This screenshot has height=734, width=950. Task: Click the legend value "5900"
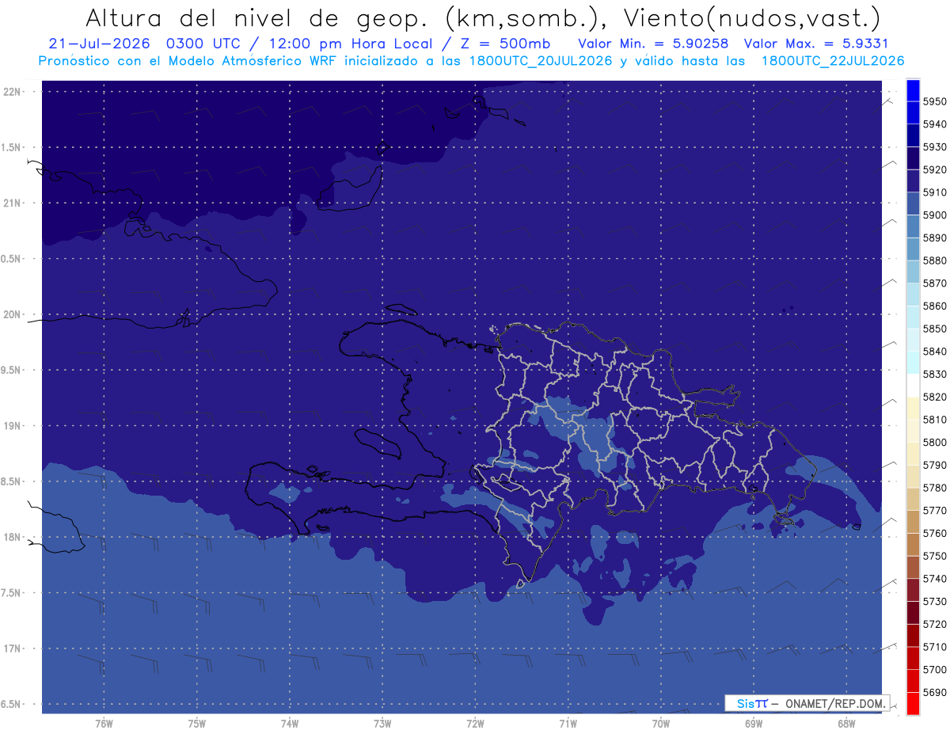click(935, 215)
